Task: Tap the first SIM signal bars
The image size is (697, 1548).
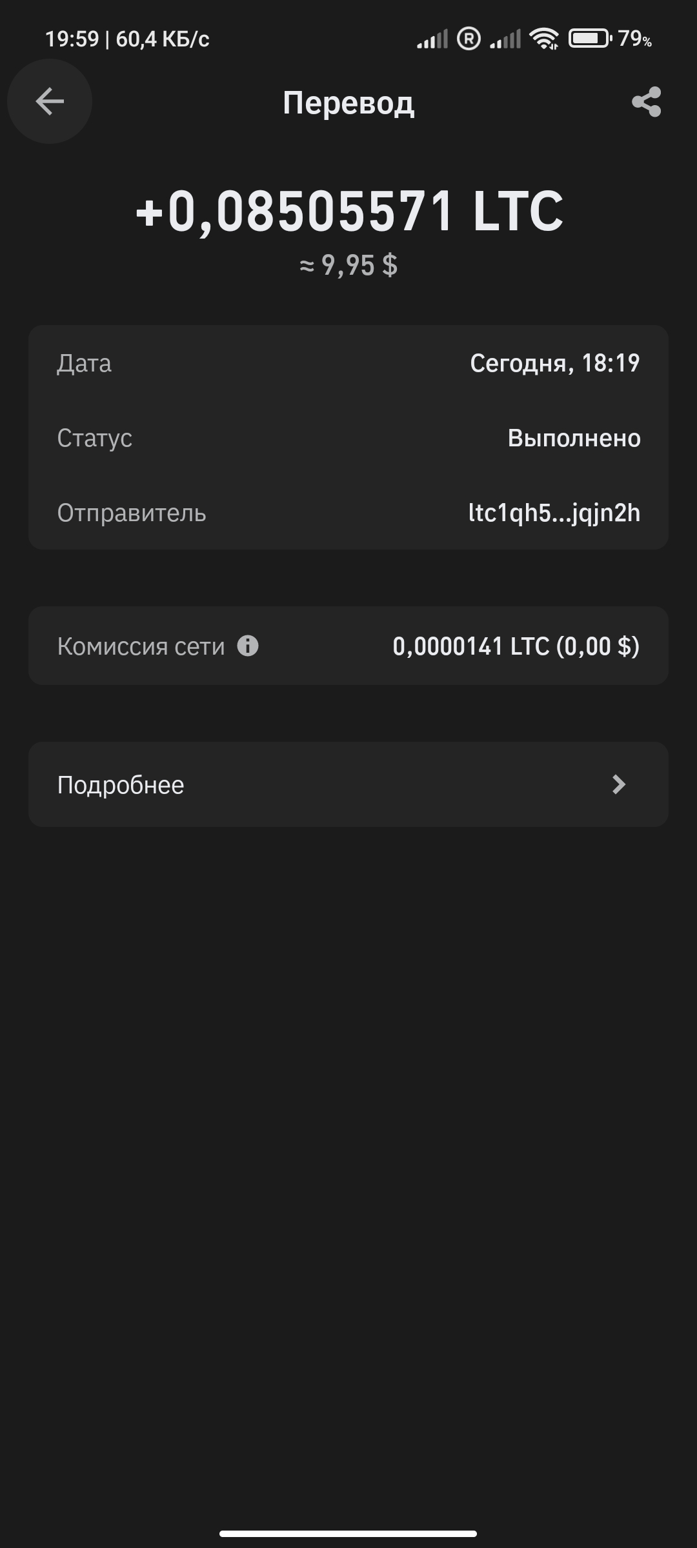Action: pyautogui.click(x=432, y=40)
